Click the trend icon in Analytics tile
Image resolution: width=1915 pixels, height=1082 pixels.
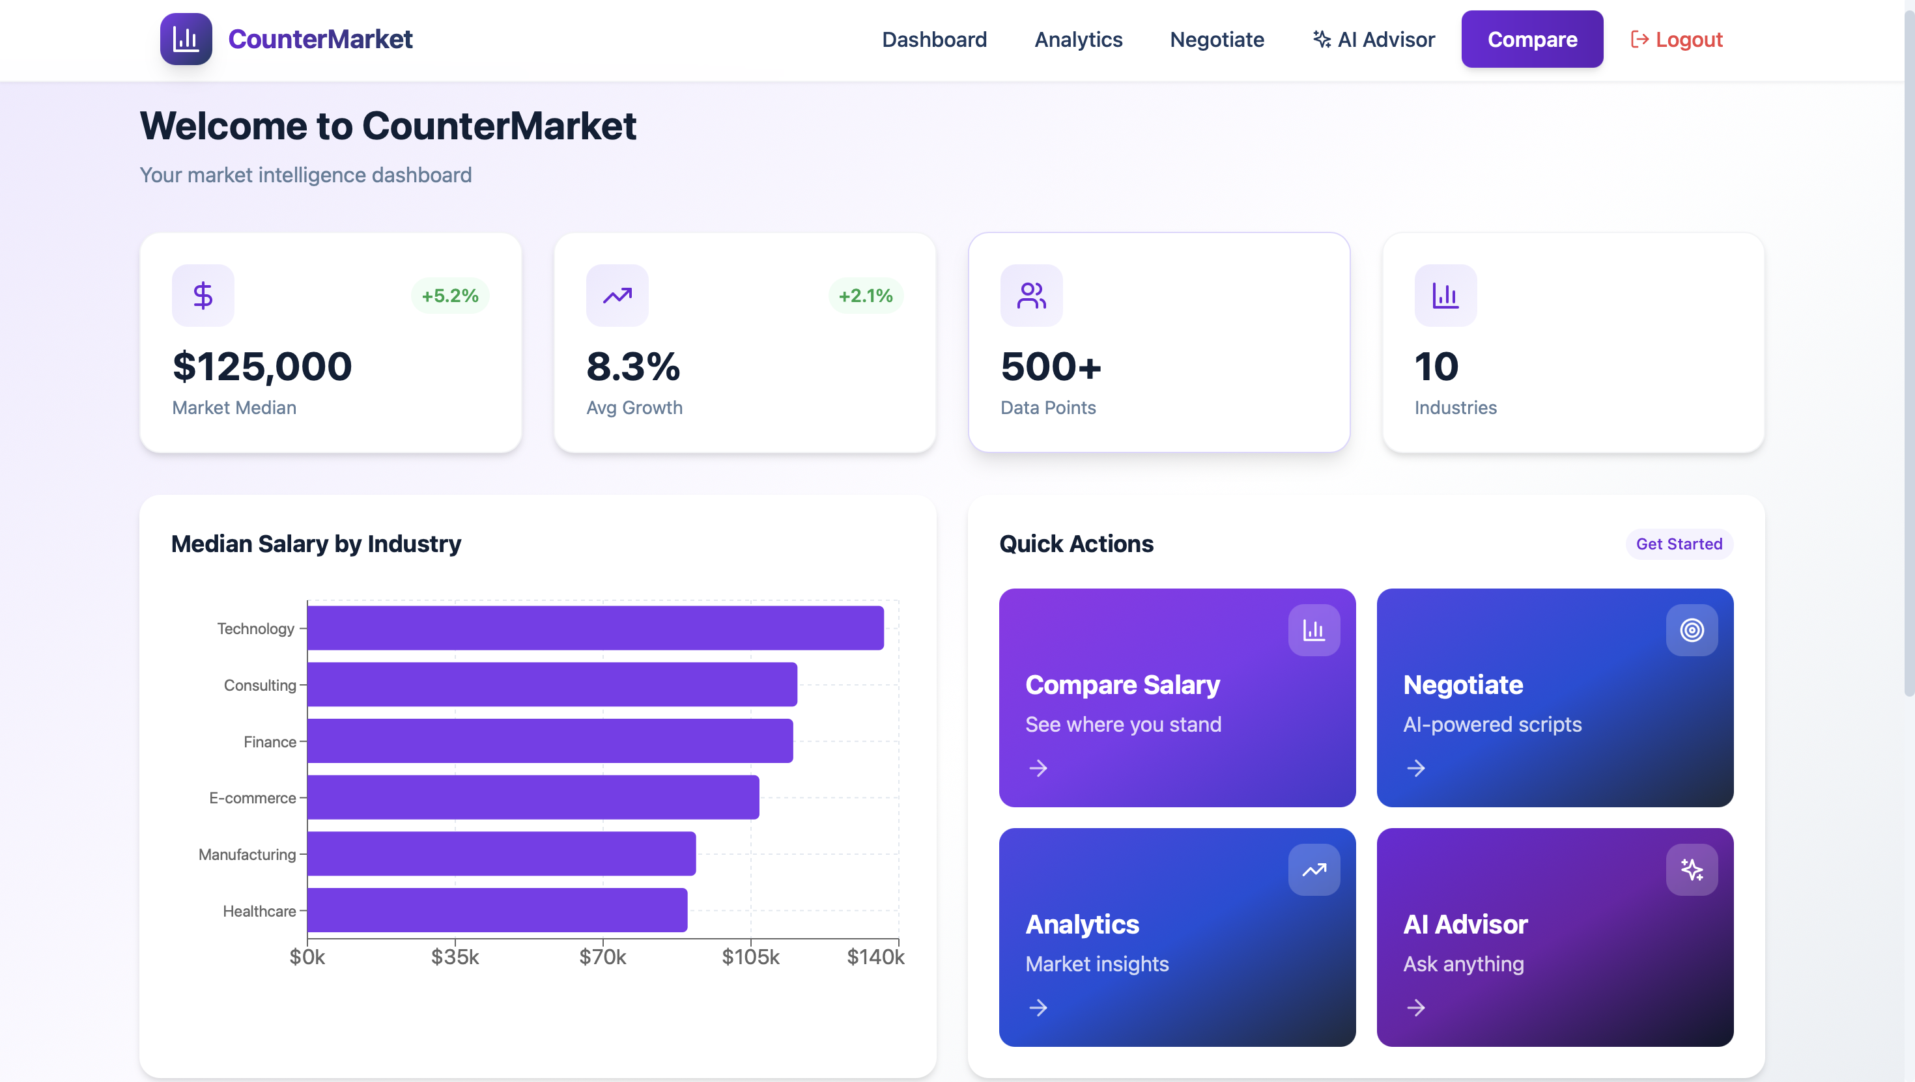[1314, 870]
